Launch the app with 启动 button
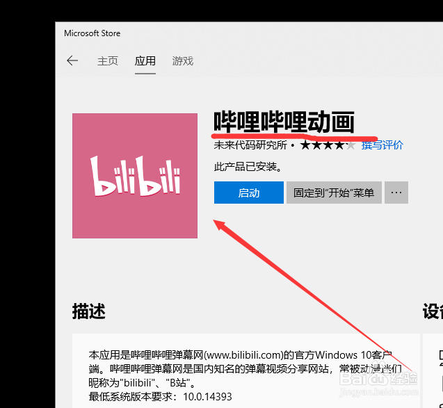443x408 pixels. [249, 193]
